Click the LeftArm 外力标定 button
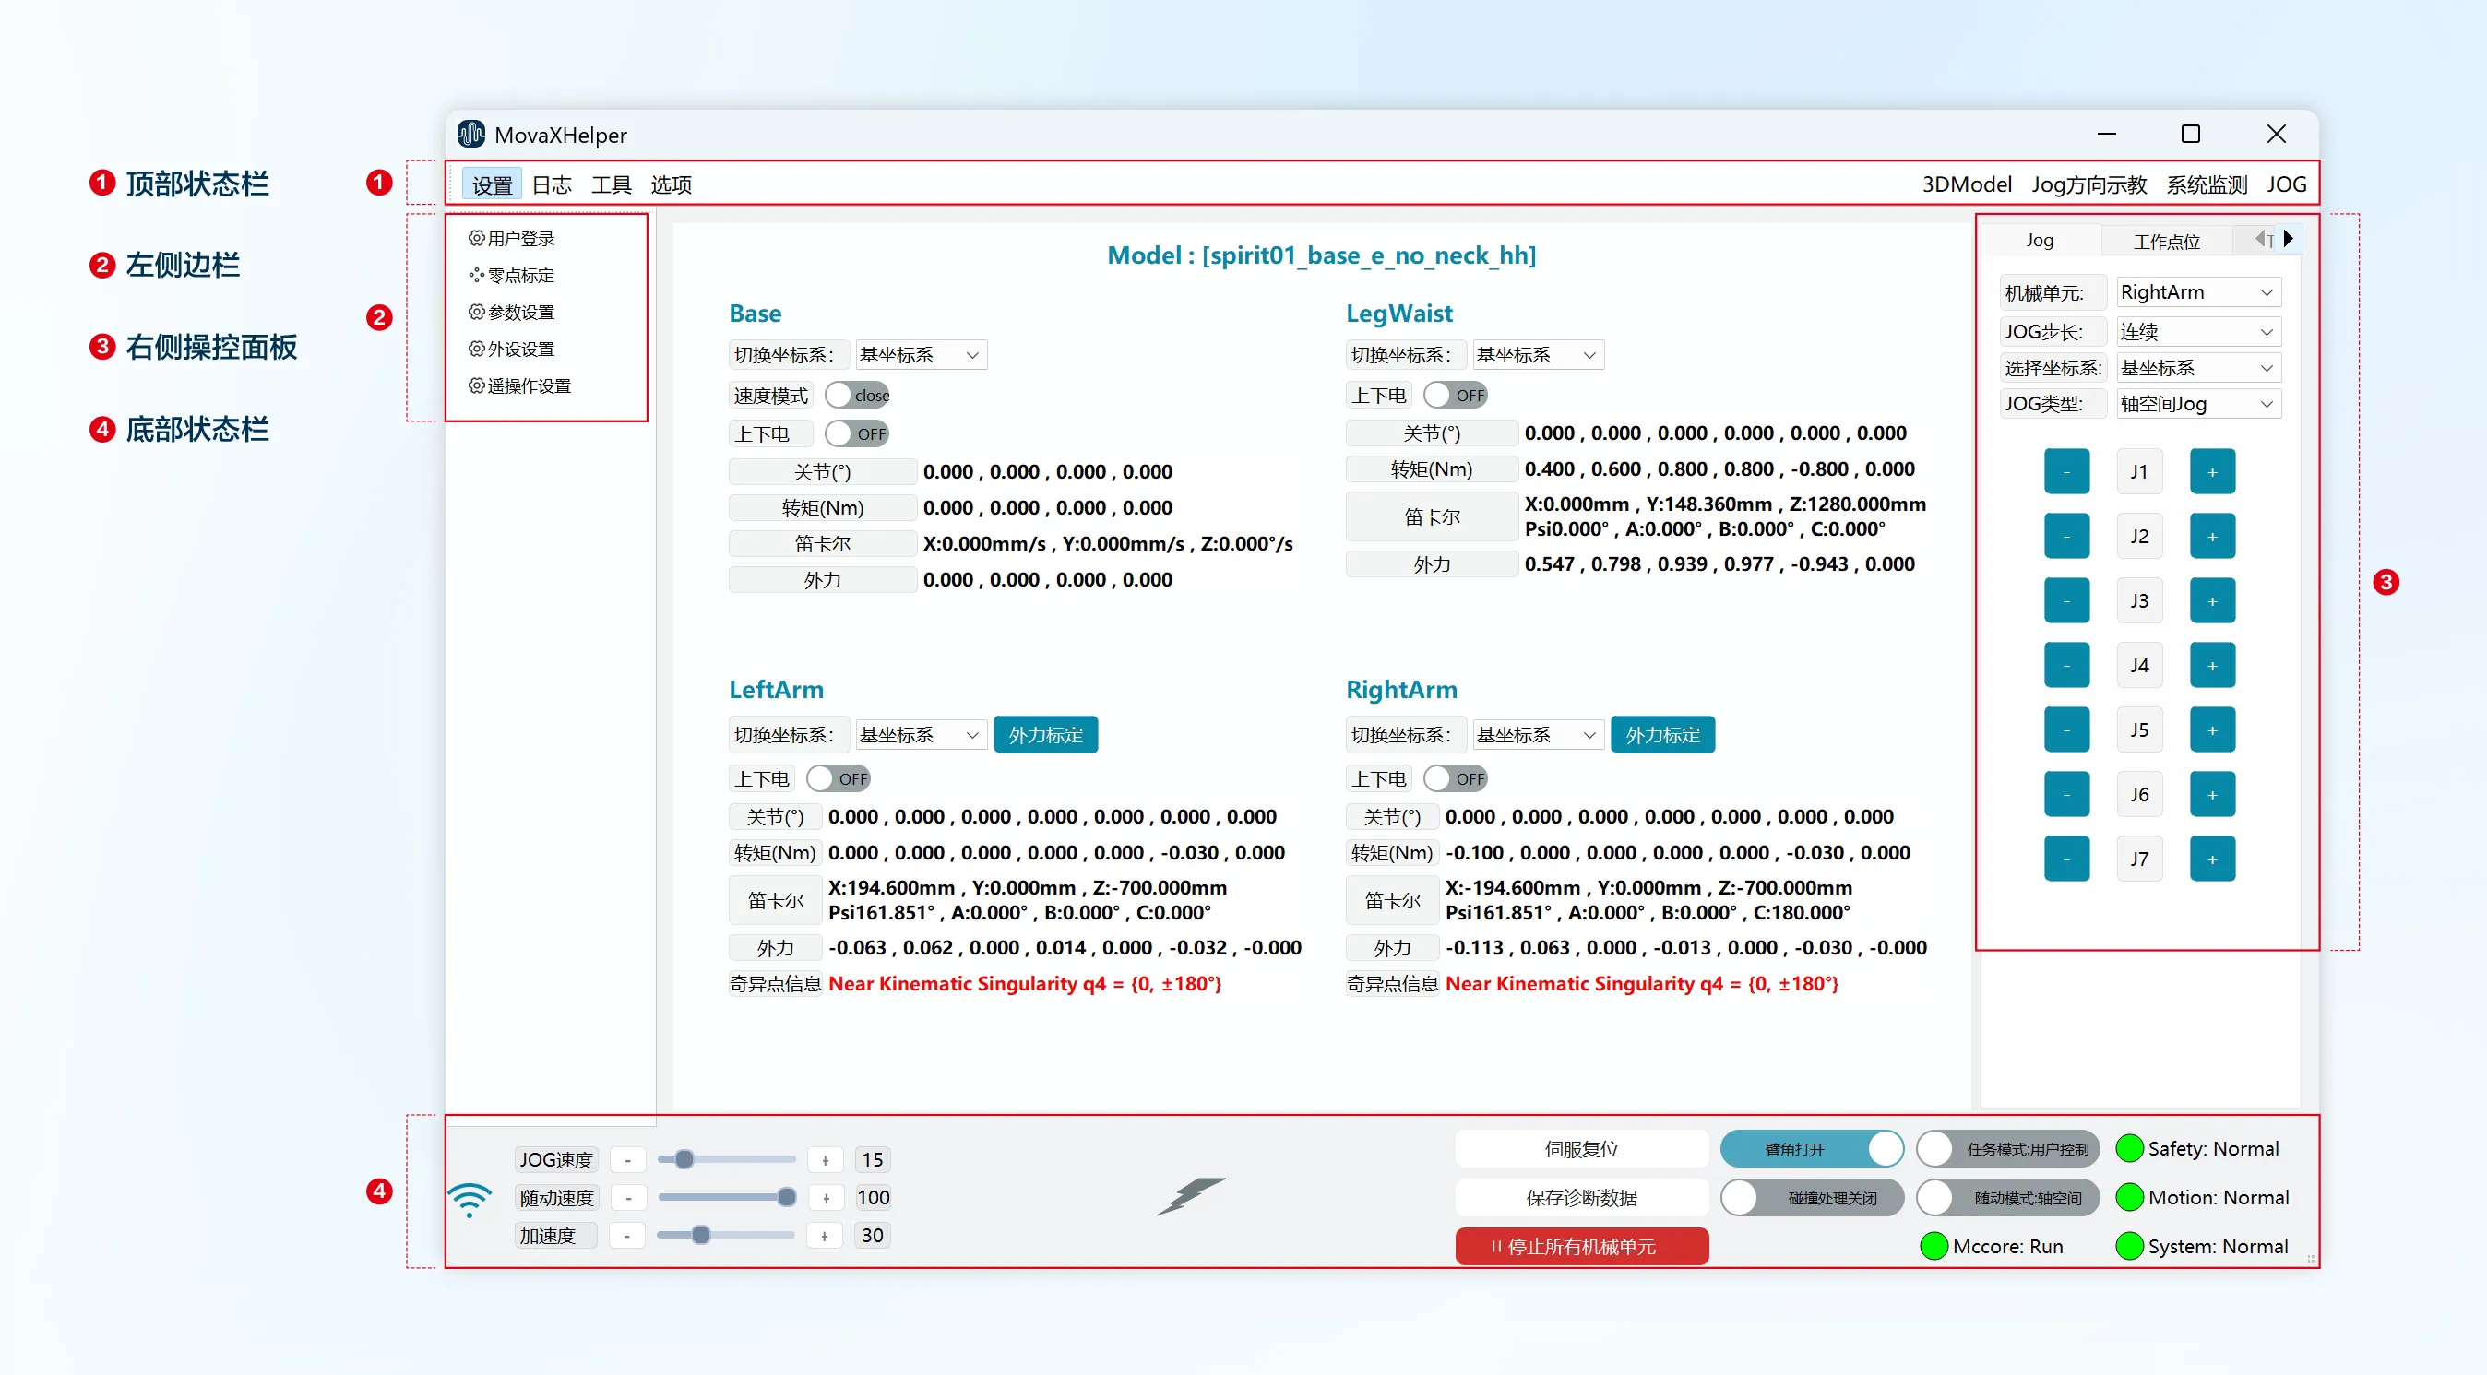This screenshot has height=1375, width=2487. coord(1045,735)
